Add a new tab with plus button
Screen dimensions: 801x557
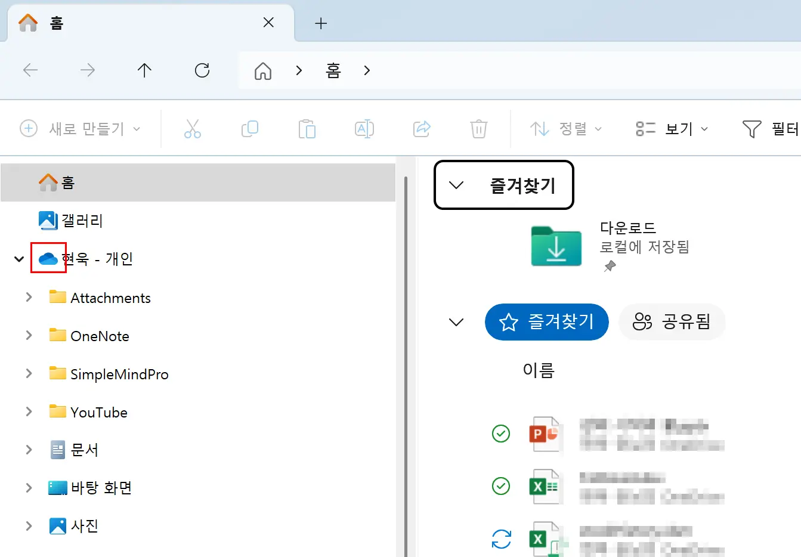[x=321, y=23]
